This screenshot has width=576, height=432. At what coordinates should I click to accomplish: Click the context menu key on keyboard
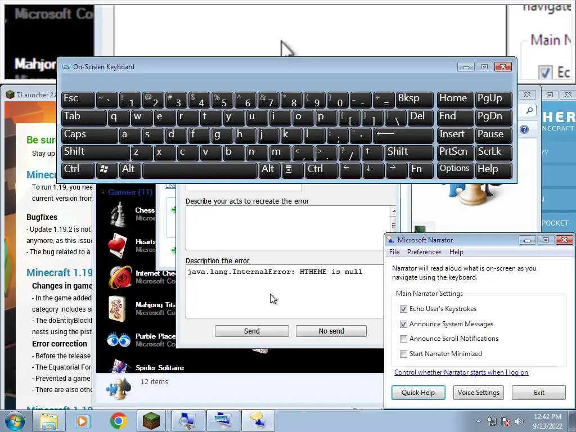click(x=292, y=170)
